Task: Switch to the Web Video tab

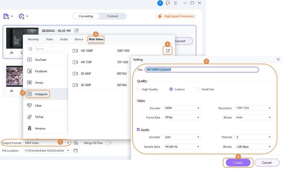Action: pos(96,39)
